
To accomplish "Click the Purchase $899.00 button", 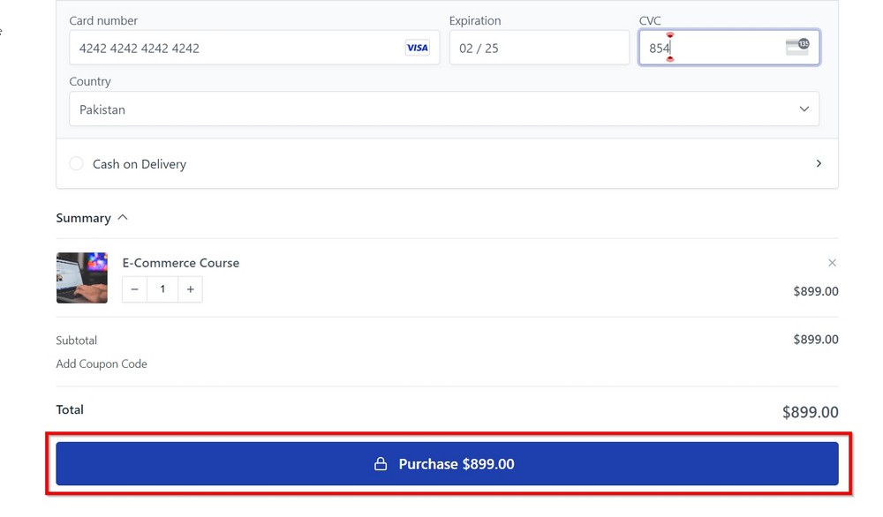I will [x=446, y=463].
